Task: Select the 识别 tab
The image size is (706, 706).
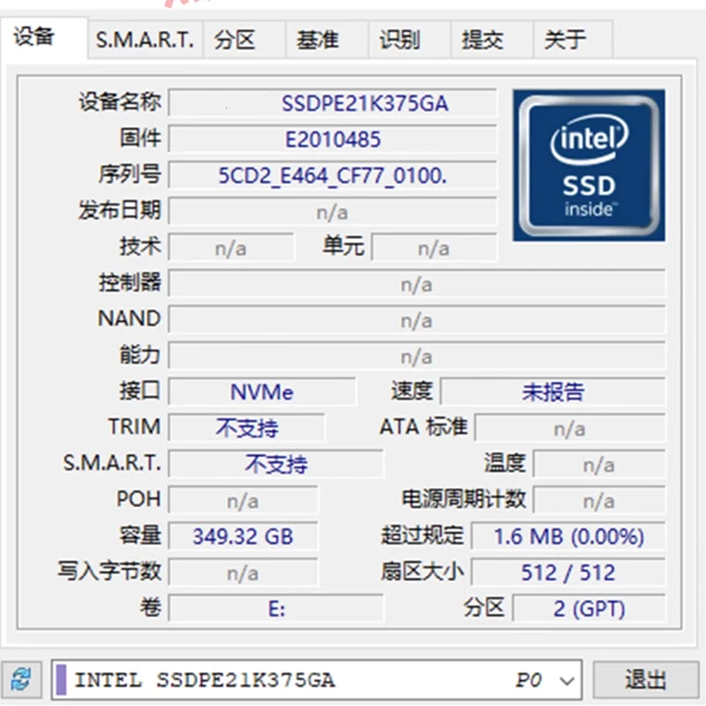Action: coord(400,40)
